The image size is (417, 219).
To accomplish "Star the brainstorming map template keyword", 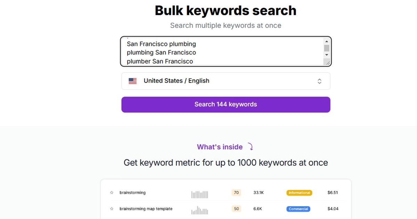I will coord(112,209).
